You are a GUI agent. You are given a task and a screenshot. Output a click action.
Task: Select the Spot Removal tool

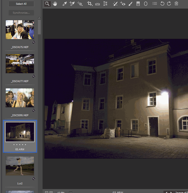[115, 4]
